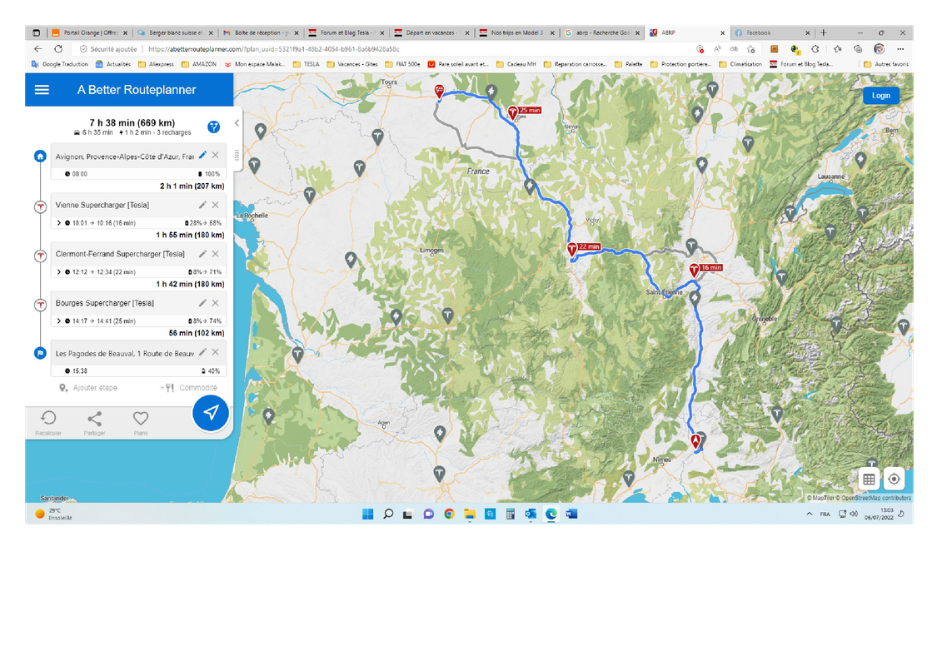
Task: Switch to the Boîte de réception tab
Action: [260, 33]
